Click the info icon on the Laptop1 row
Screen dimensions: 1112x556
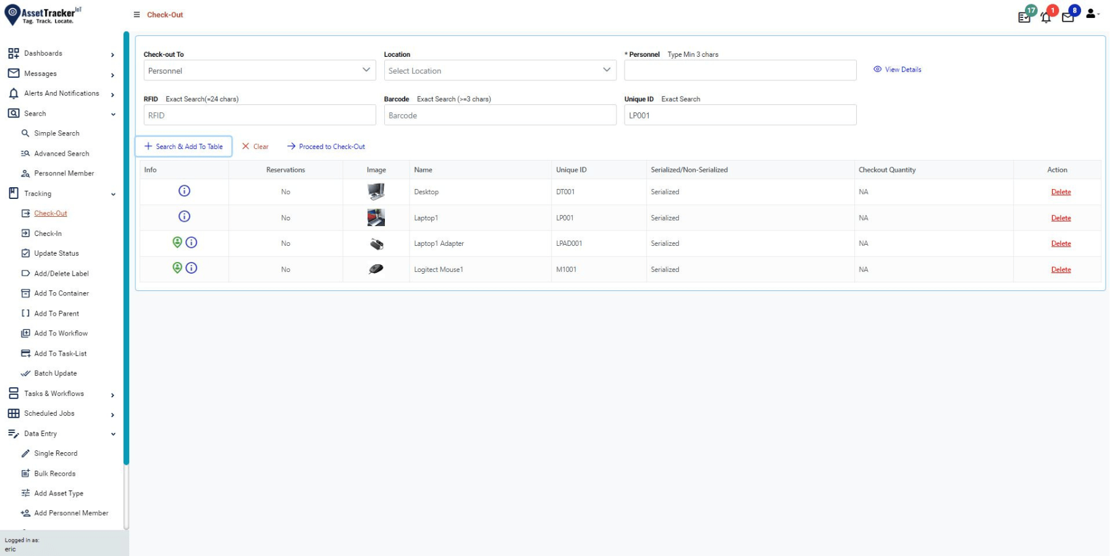pos(183,217)
